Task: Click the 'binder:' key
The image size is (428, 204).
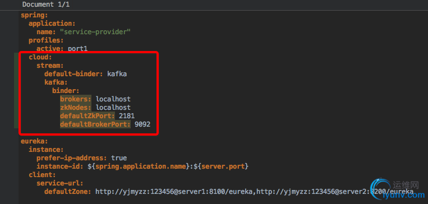Action: [66, 91]
